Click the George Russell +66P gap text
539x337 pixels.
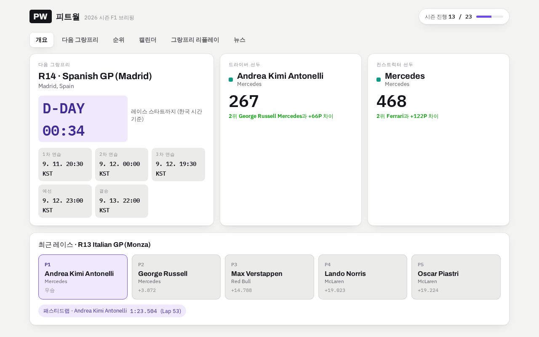click(x=281, y=116)
